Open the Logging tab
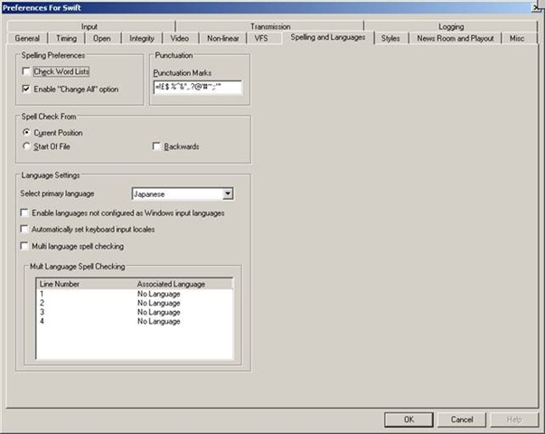Screen dimensions: 545x434 (x=450, y=27)
